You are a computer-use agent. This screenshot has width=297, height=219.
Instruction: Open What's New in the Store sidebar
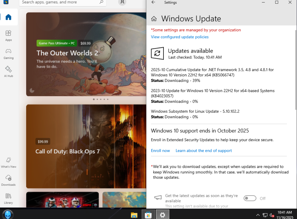coord(9,163)
